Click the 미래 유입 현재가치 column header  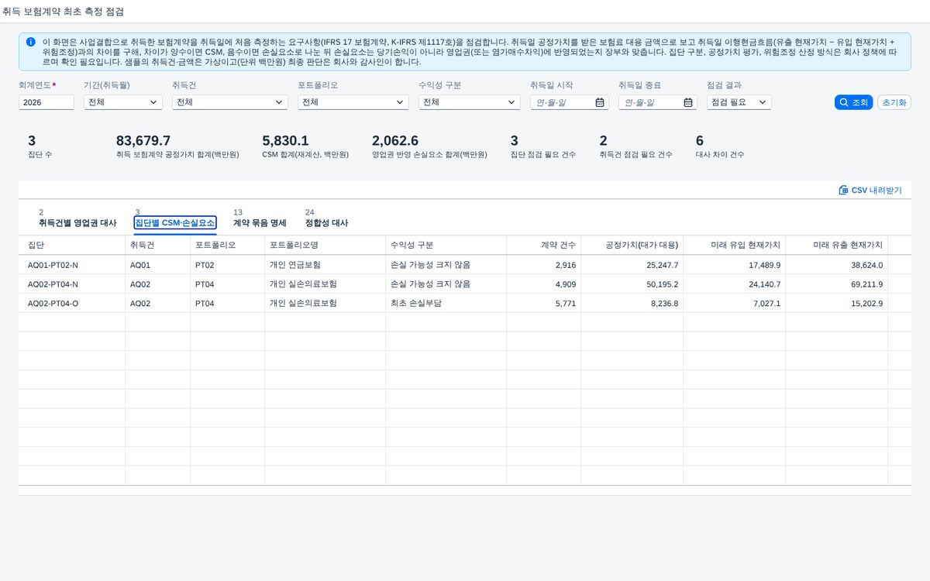tap(735, 245)
